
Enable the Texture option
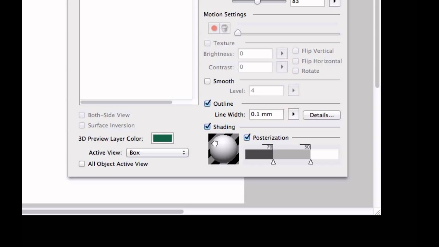(x=207, y=43)
